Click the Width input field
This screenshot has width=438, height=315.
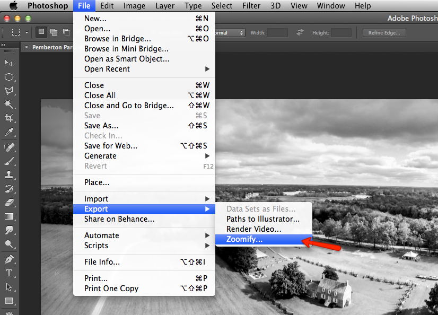(x=277, y=33)
